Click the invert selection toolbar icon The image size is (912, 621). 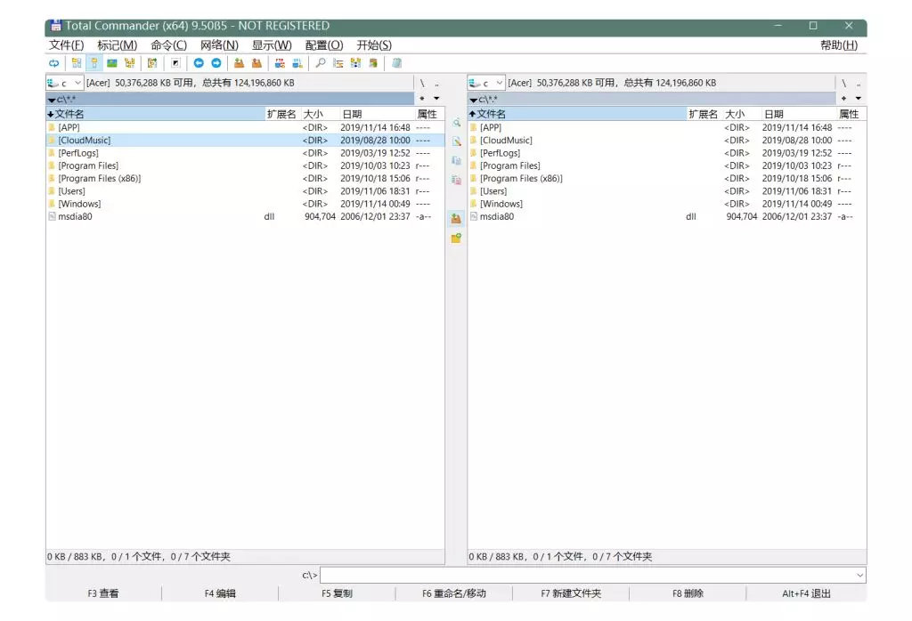point(152,63)
